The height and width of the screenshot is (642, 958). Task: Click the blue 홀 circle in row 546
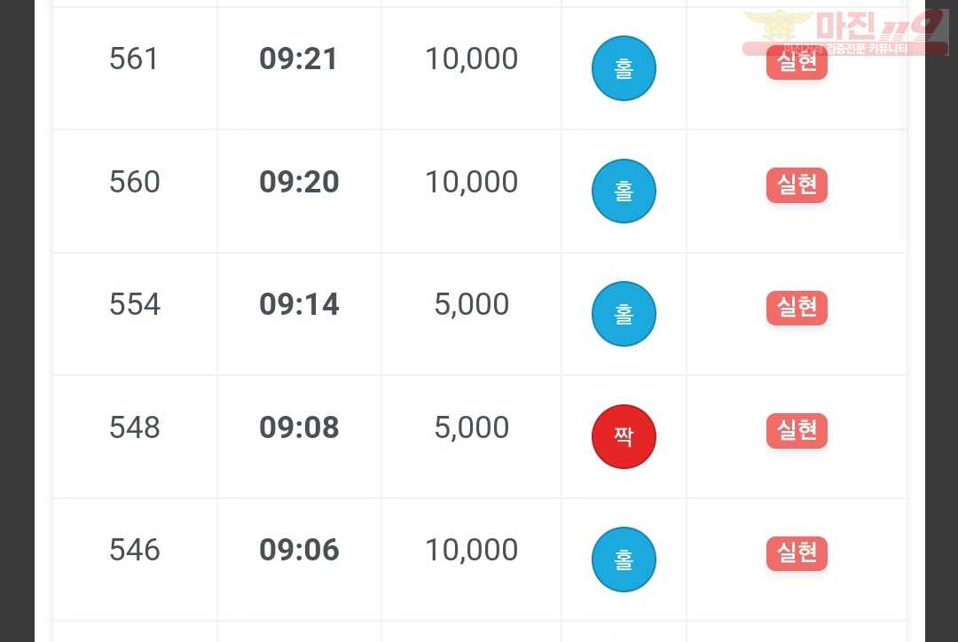[624, 560]
